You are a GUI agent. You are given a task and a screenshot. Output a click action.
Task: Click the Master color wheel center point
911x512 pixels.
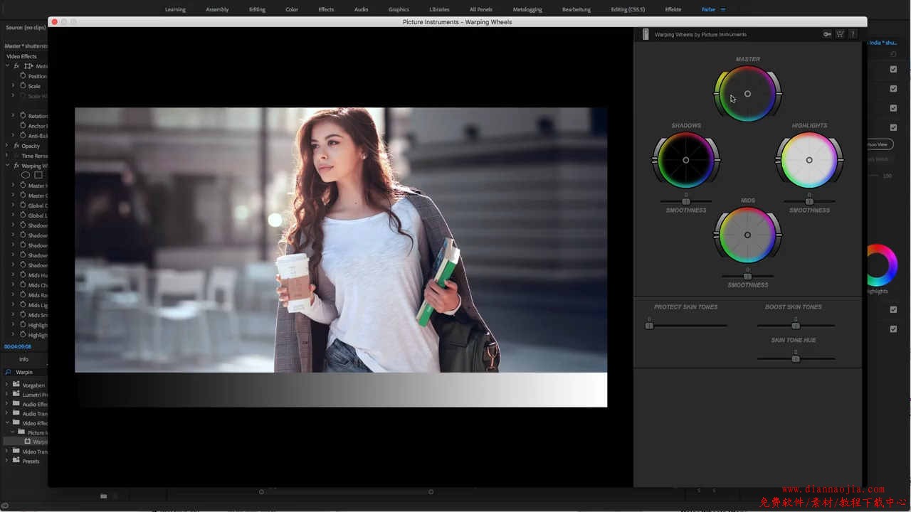[747, 94]
